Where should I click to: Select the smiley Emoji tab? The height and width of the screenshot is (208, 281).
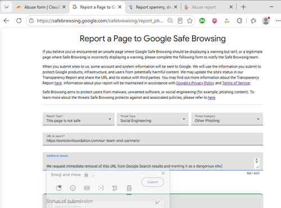click(72, 188)
